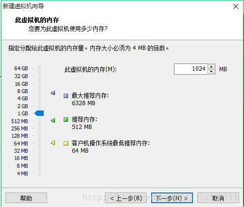Screen dimensions: 244x207
Task: Continue with the 下一步(N) button
Action: click(172, 198)
